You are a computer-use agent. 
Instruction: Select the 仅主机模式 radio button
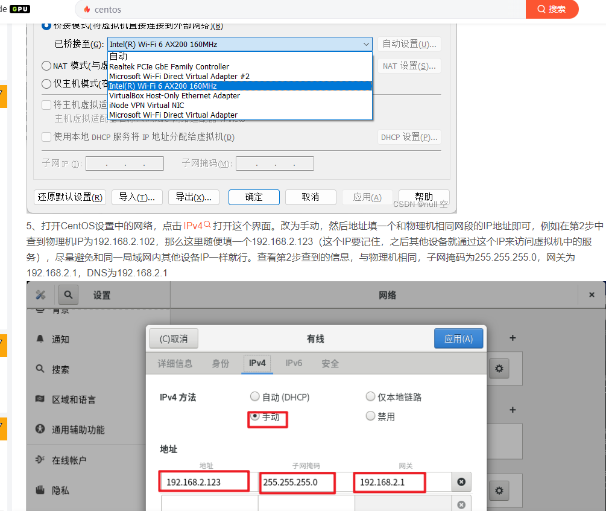pos(46,83)
